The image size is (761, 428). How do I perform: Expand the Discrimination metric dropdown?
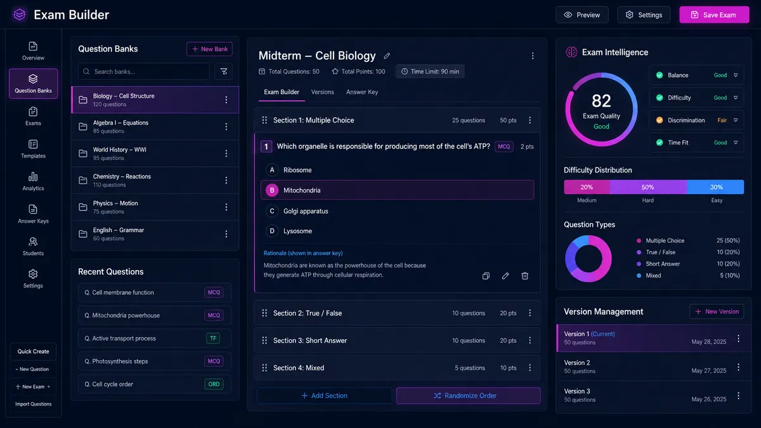pyautogui.click(x=736, y=120)
